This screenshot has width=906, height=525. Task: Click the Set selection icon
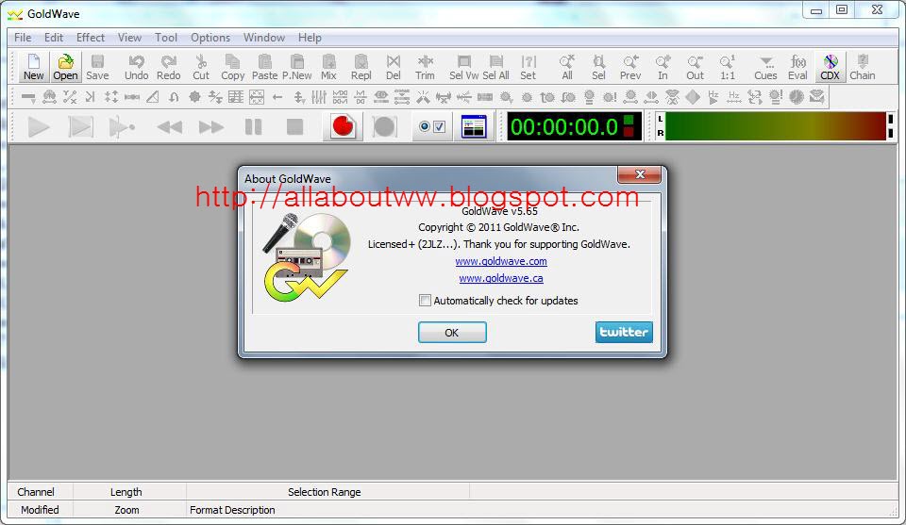(x=528, y=67)
